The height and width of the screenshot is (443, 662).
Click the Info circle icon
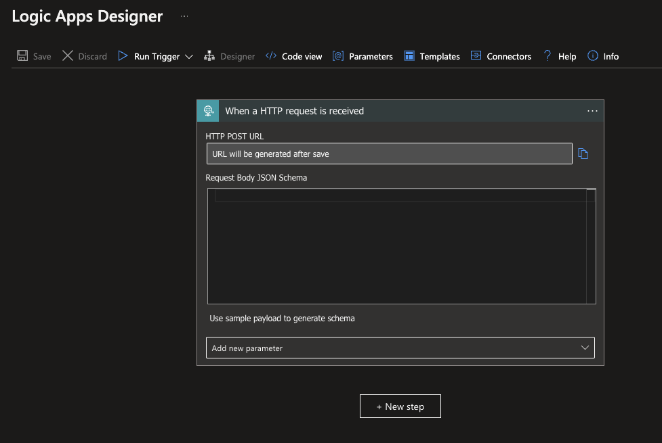coord(593,55)
